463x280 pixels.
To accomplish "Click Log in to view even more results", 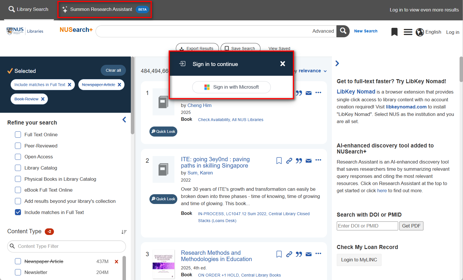I will tap(424, 10).
